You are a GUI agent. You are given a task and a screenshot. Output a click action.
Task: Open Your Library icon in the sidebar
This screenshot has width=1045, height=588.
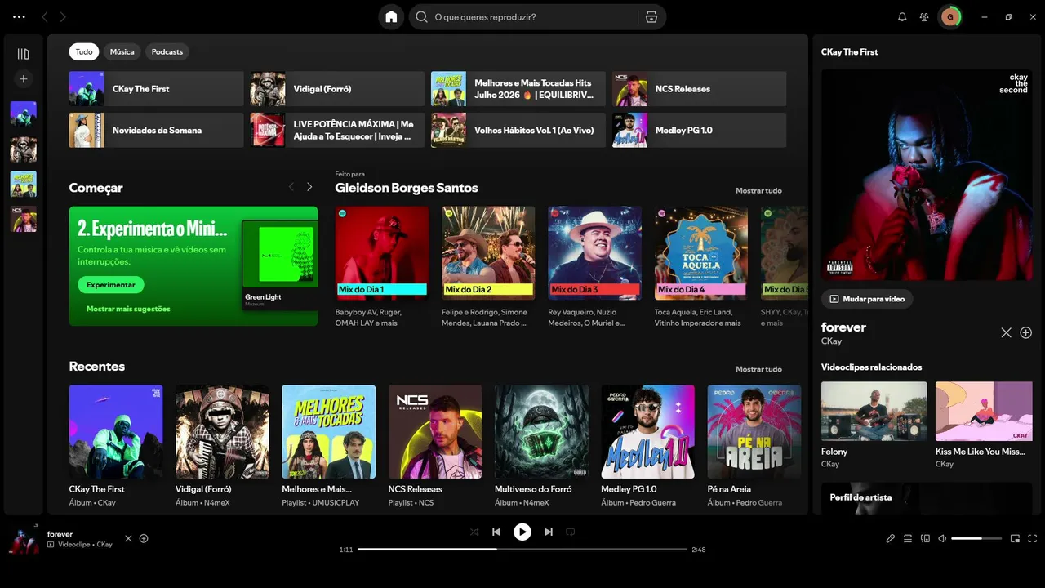pos(23,54)
